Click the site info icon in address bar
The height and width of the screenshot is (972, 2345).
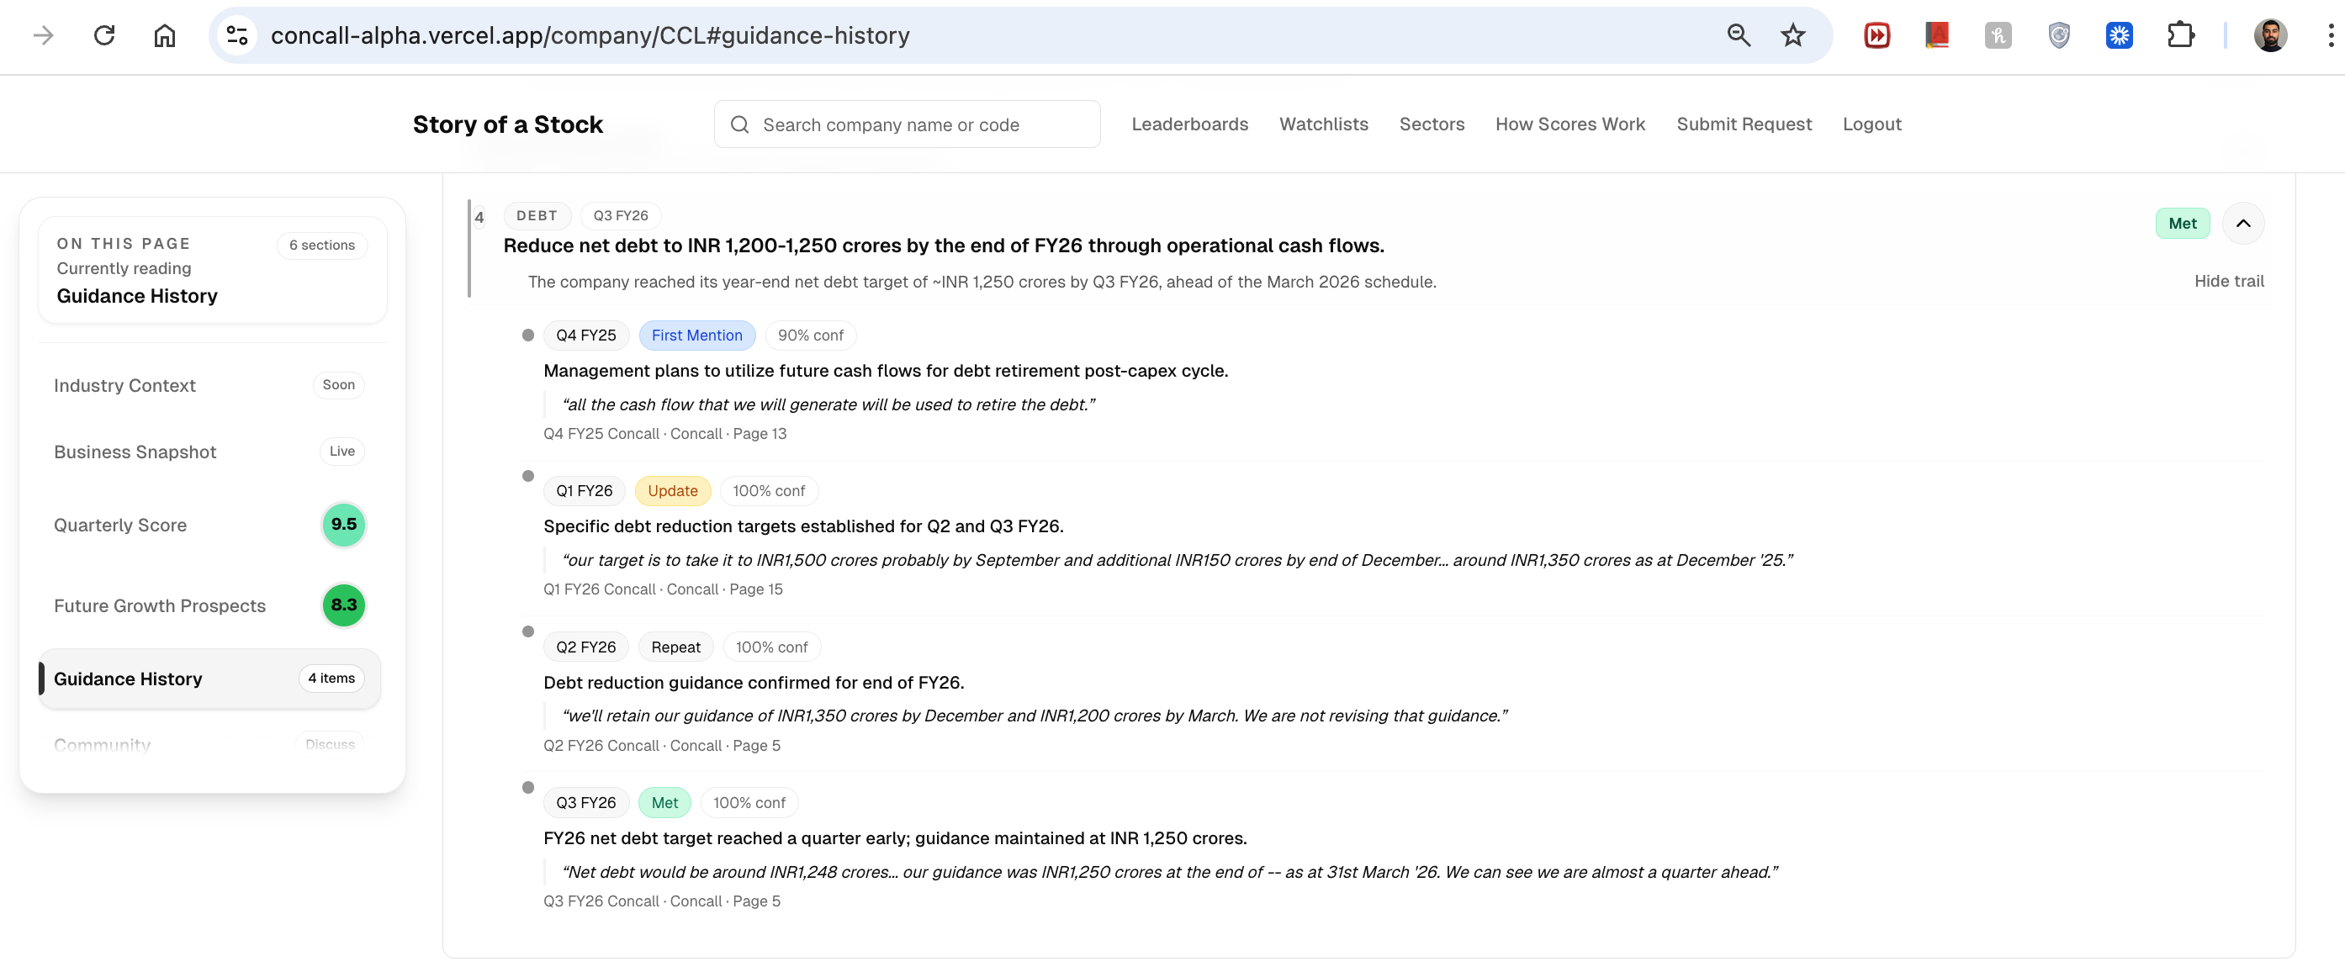(x=237, y=35)
